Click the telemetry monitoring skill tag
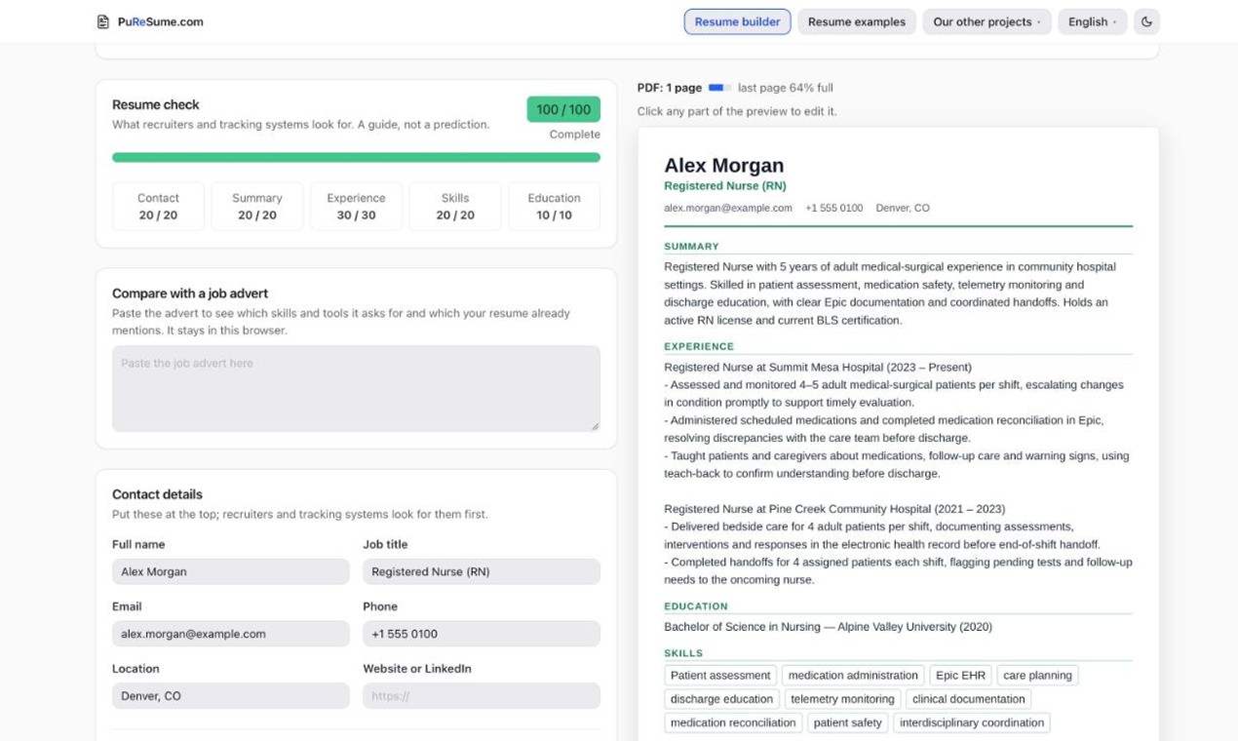The width and height of the screenshot is (1238, 741). click(842, 699)
